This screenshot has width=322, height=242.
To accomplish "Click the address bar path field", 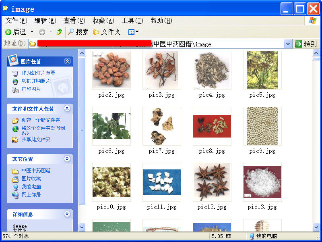I will tap(156, 44).
